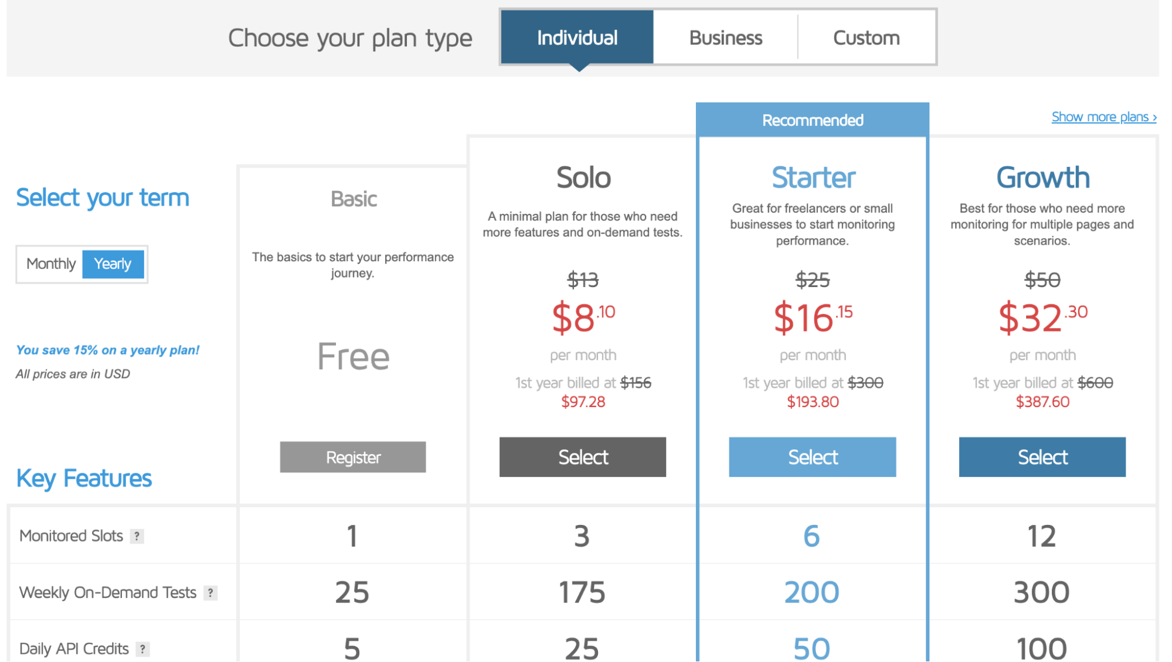Select the Solo plan
Screen dimensions: 1172x662
[582, 457]
